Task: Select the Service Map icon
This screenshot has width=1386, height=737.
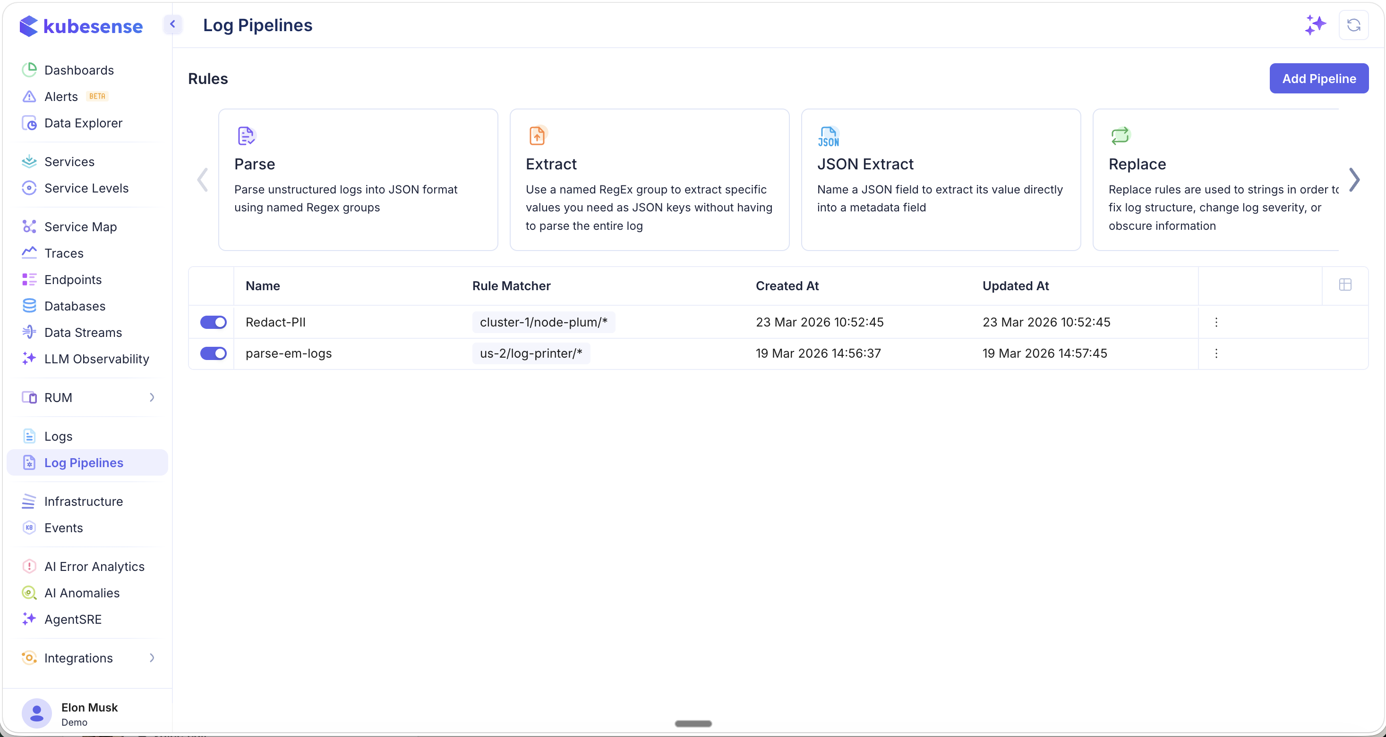Action: pos(29,226)
